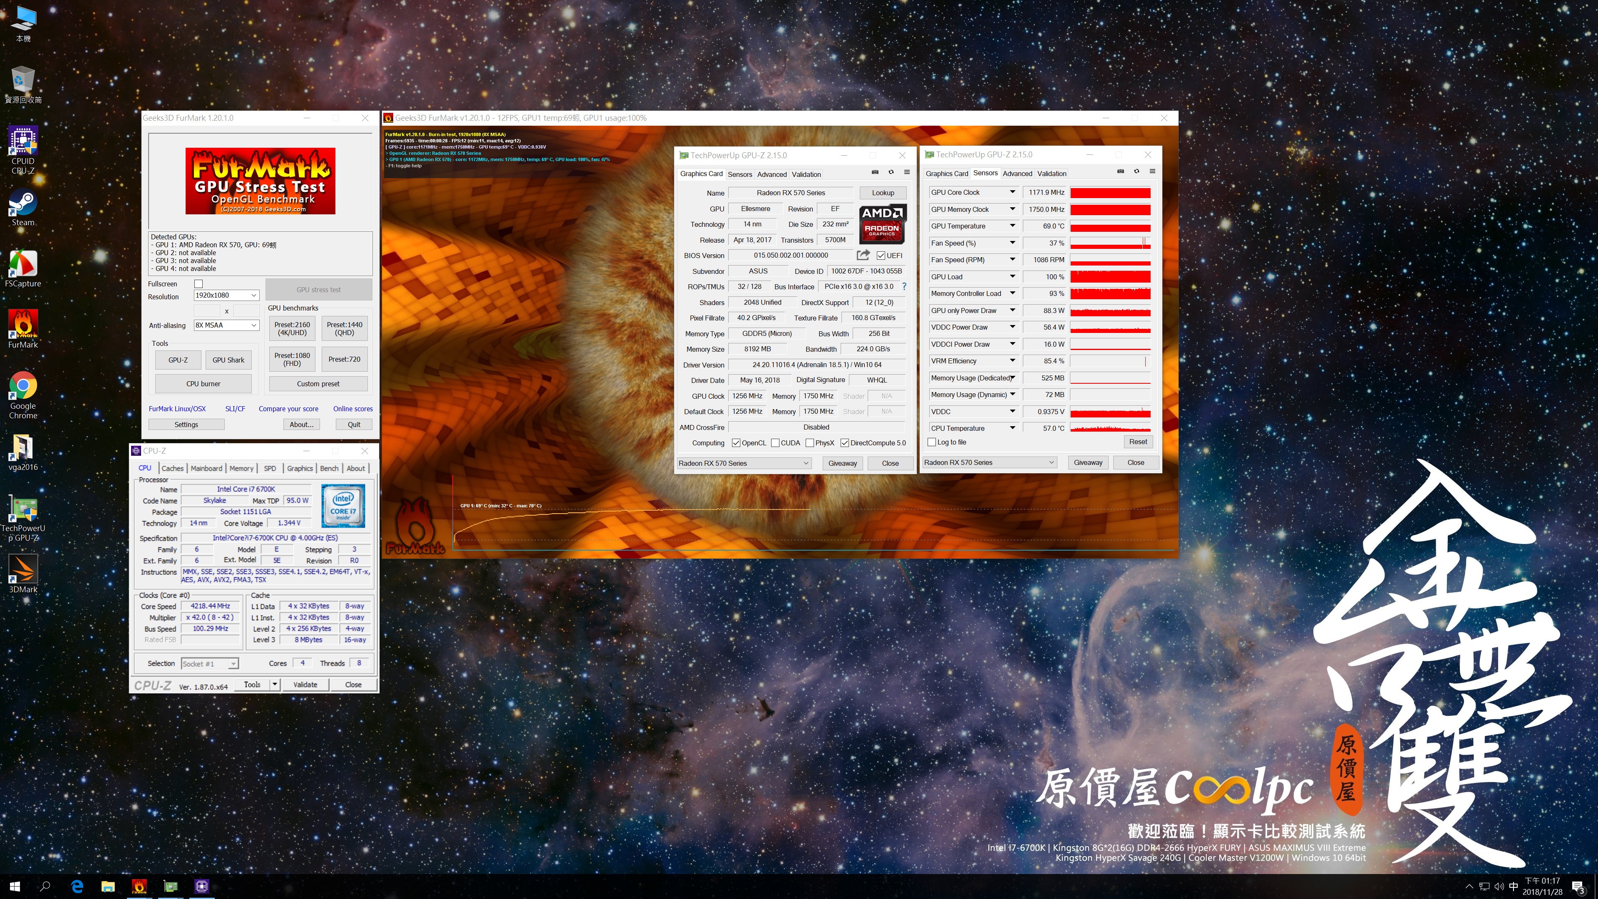Open the GPU Core Clock sensor dropdown
The height and width of the screenshot is (899, 1598).
tap(1012, 192)
